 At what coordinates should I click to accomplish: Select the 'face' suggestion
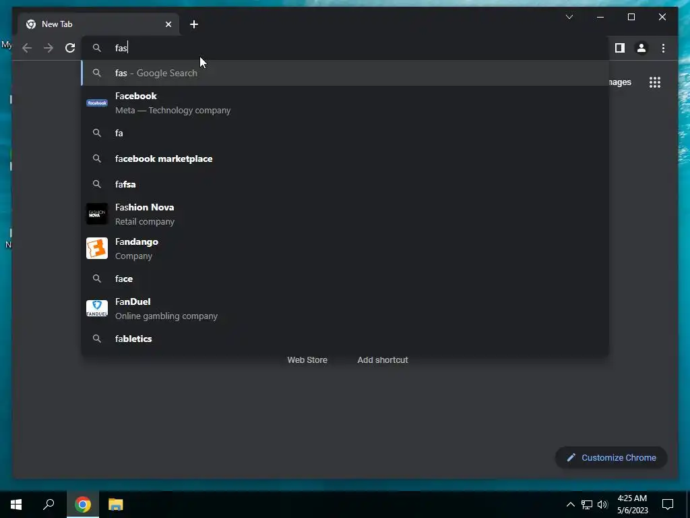(346, 279)
